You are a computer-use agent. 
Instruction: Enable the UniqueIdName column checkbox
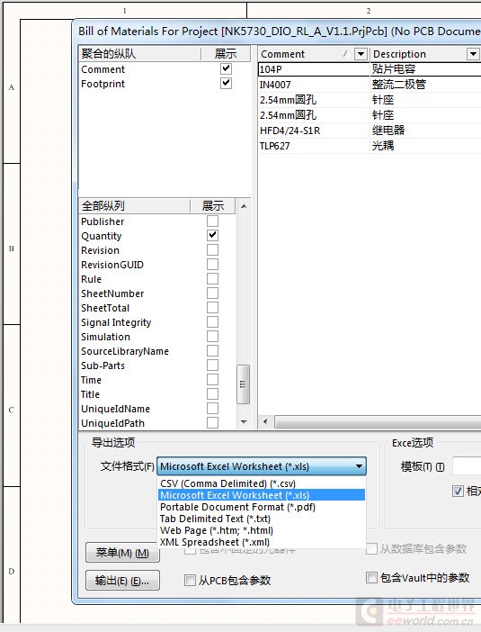[x=212, y=409]
